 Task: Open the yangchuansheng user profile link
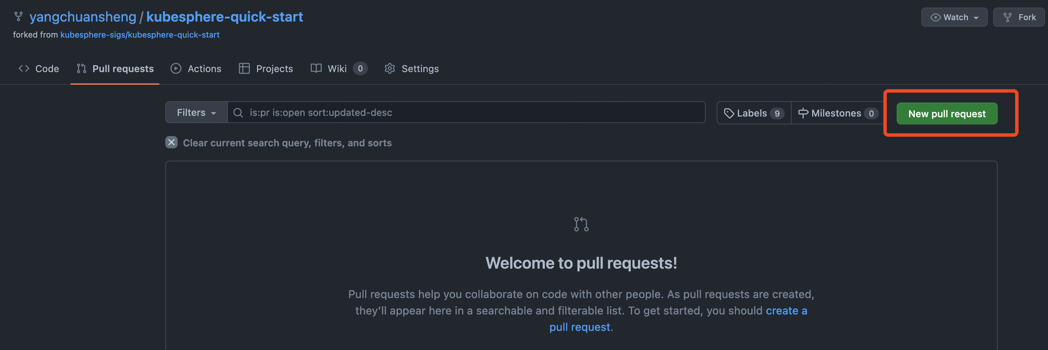tap(83, 17)
